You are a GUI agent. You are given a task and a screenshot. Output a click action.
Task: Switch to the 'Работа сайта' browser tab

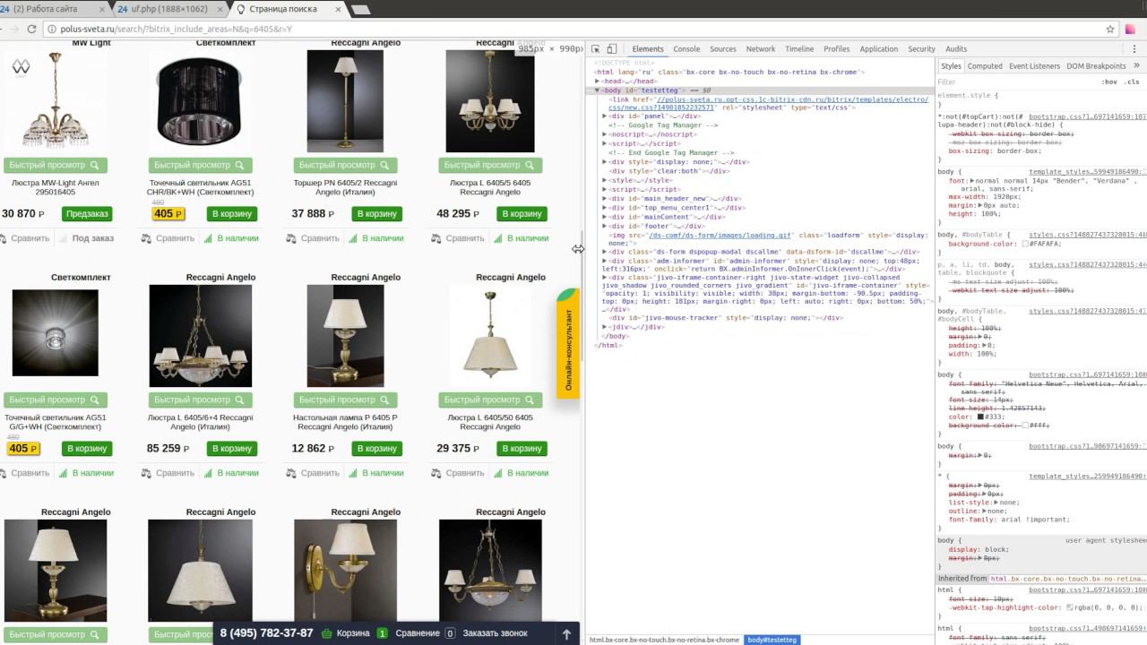52,9
